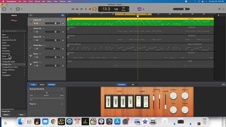Open the tuner icon beside the LCD
This screenshot has height=127, width=226.
click(x=133, y=9)
